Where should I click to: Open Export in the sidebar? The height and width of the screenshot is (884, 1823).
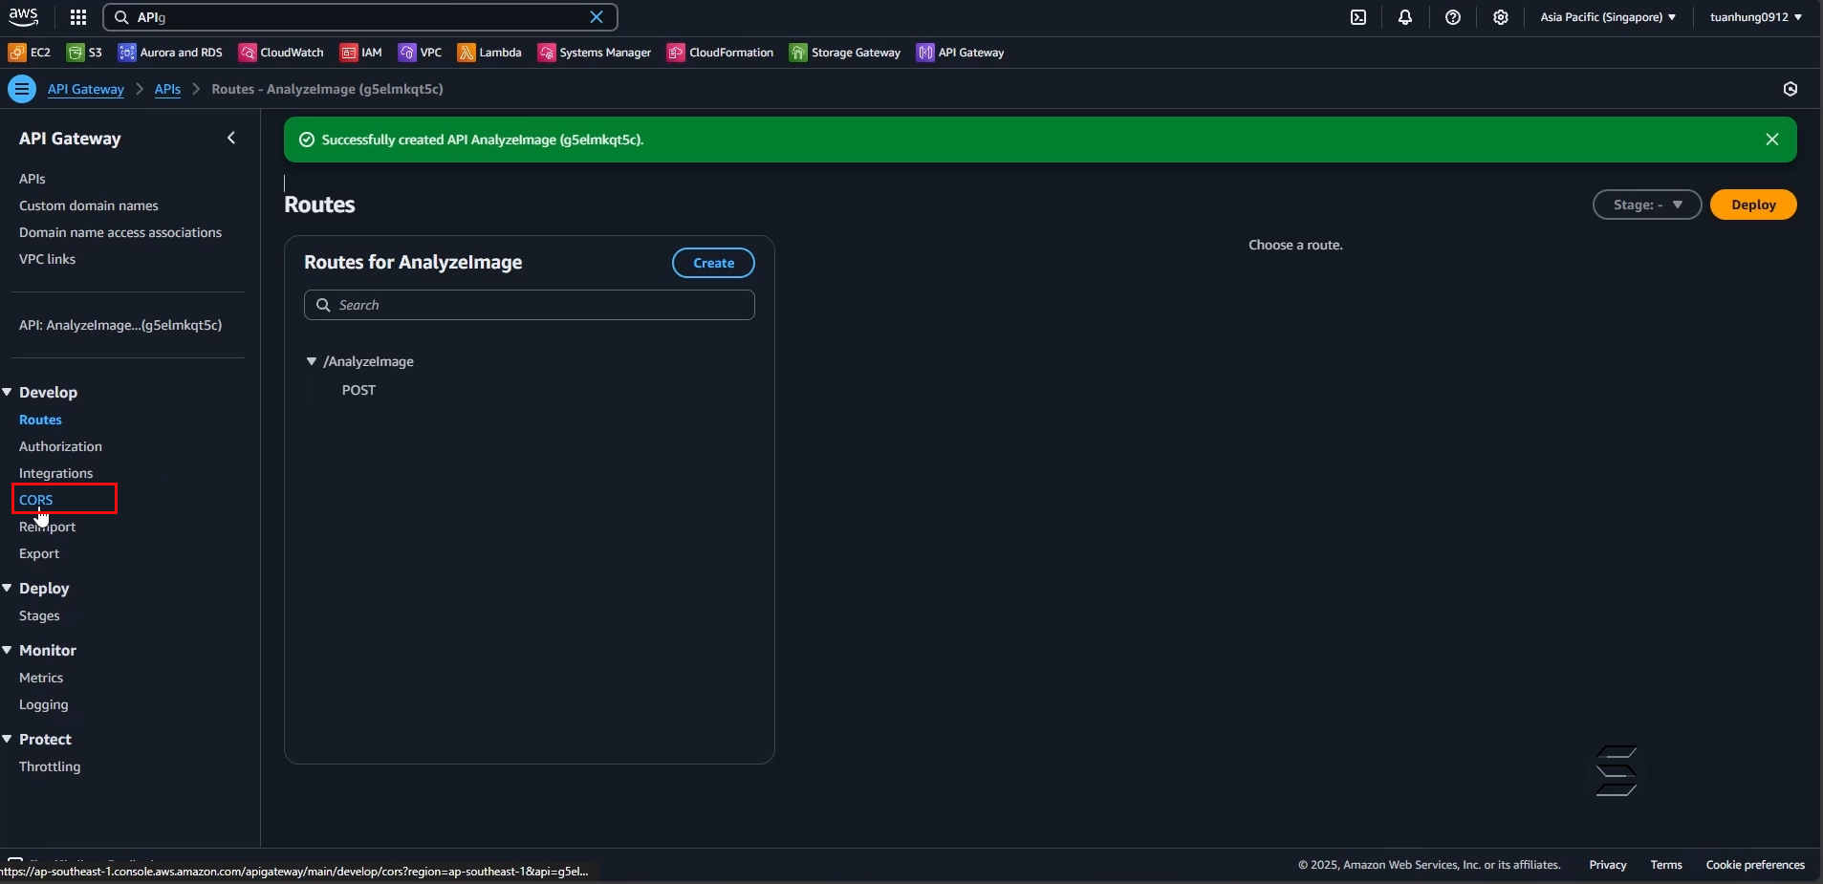(x=39, y=553)
